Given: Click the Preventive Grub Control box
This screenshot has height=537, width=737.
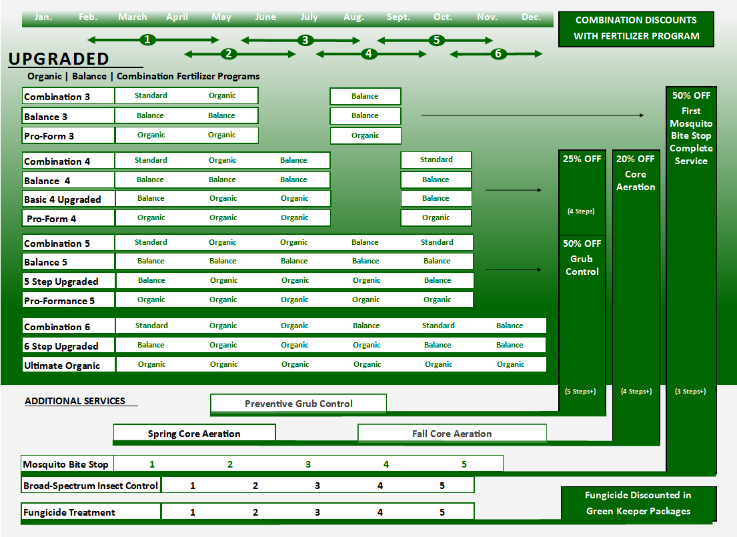Looking at the screenshot, I should point(298,404).
